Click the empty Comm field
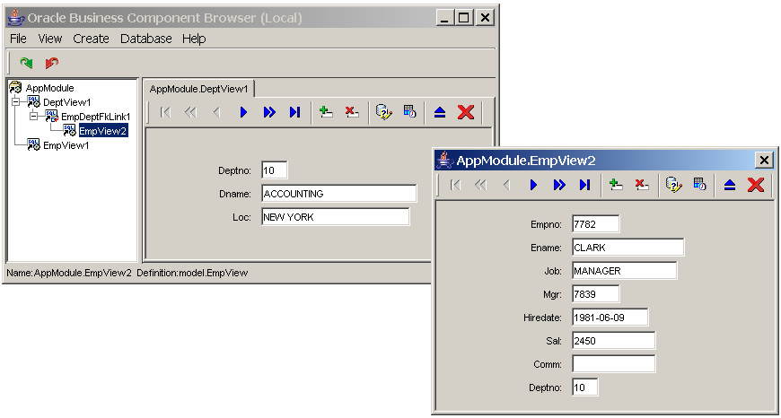Image resolution: width=781 pixels, height=418 pixels. [614, 364]
